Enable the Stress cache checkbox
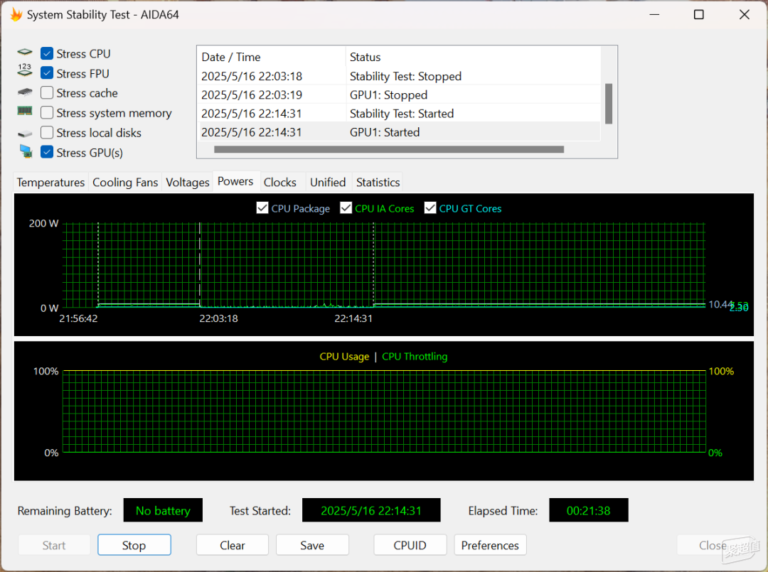 47,93
